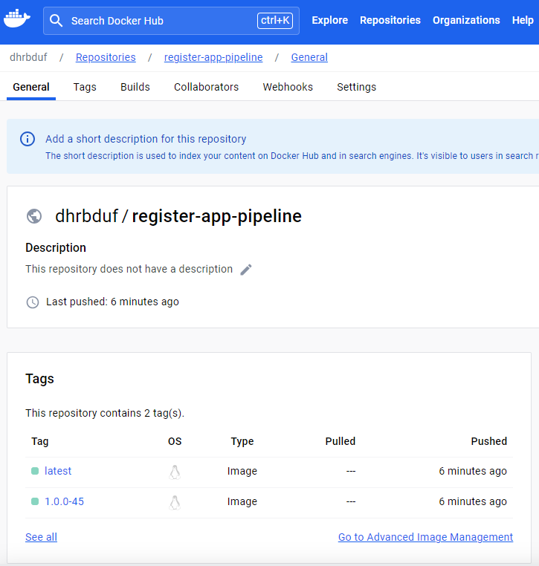Switch to the Builds tab
The height and width of the screenshot is (566, 539).
click(135, 87)
